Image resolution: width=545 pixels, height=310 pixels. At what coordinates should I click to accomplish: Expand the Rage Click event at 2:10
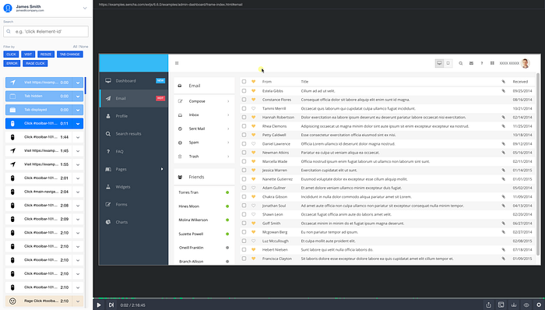click(x=78, y=301)
